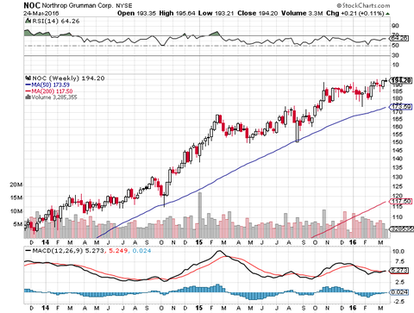Click the 117.50 moving average axis tag

tap(401, 201)
